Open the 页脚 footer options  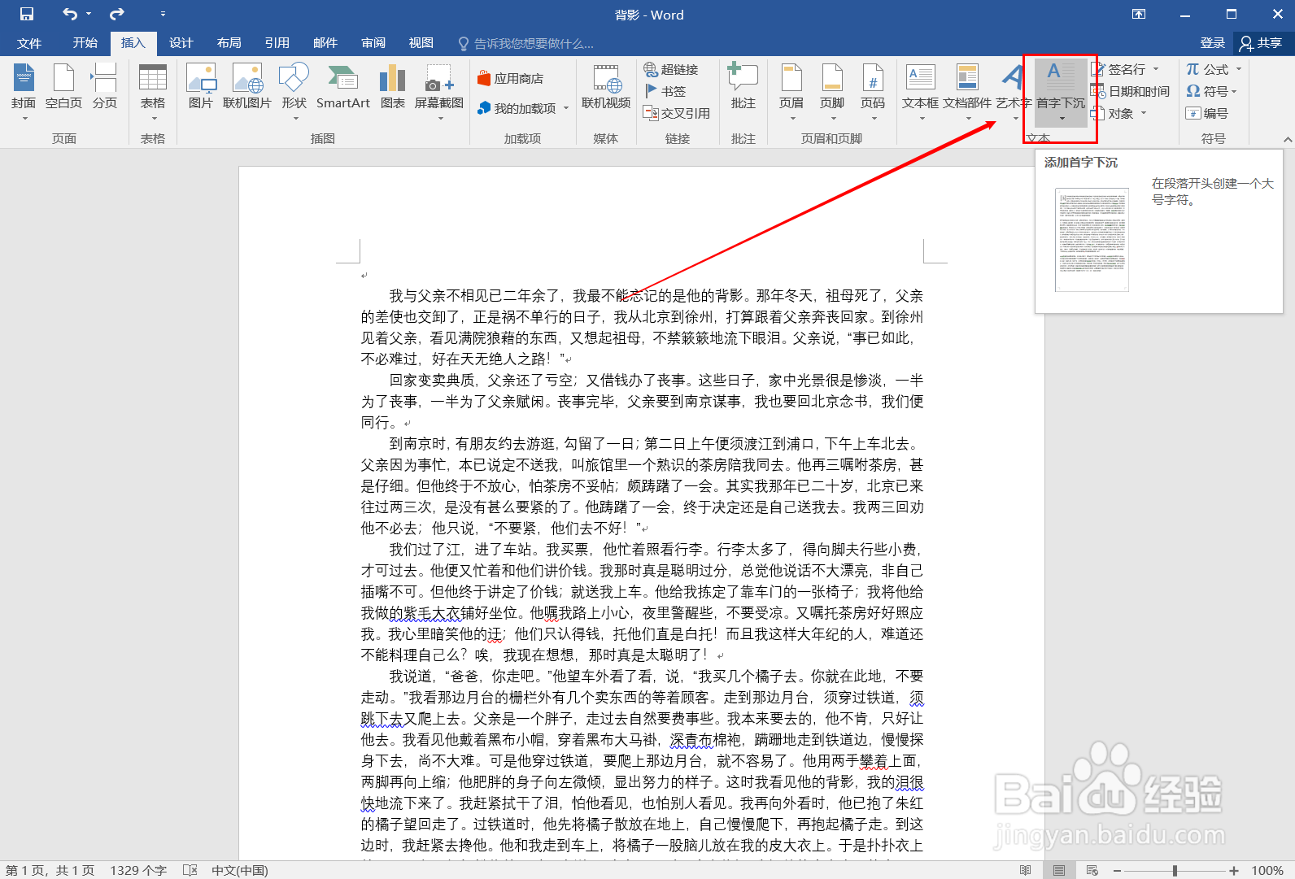[x=832, y=92]
